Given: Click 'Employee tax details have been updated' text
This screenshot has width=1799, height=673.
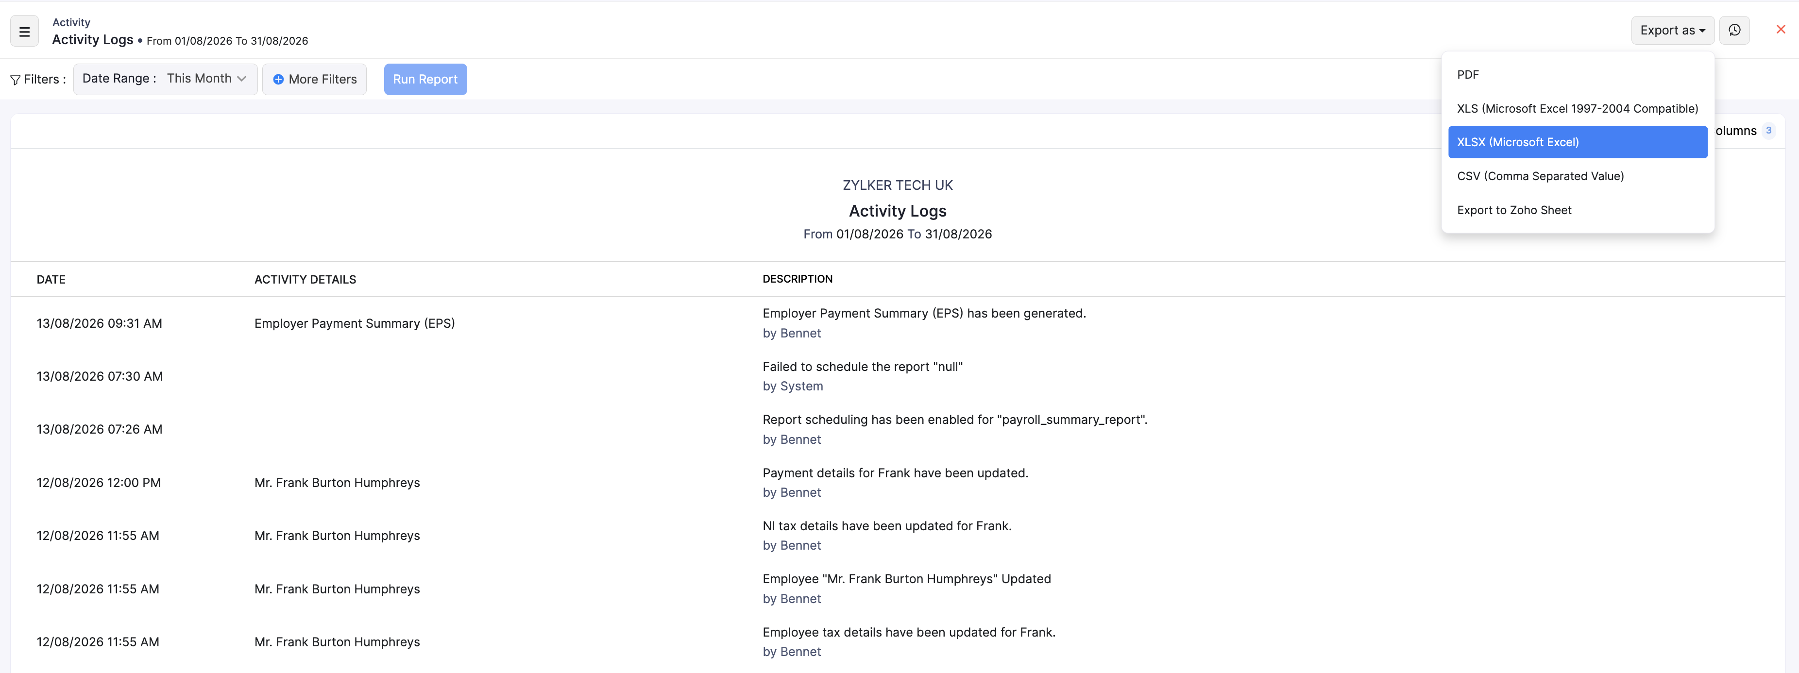Looking at the screenshot, I should click(909, 632).
